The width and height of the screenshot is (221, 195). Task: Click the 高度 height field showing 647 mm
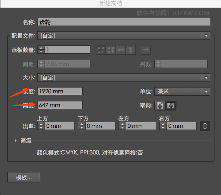click(x=60, y=105)
